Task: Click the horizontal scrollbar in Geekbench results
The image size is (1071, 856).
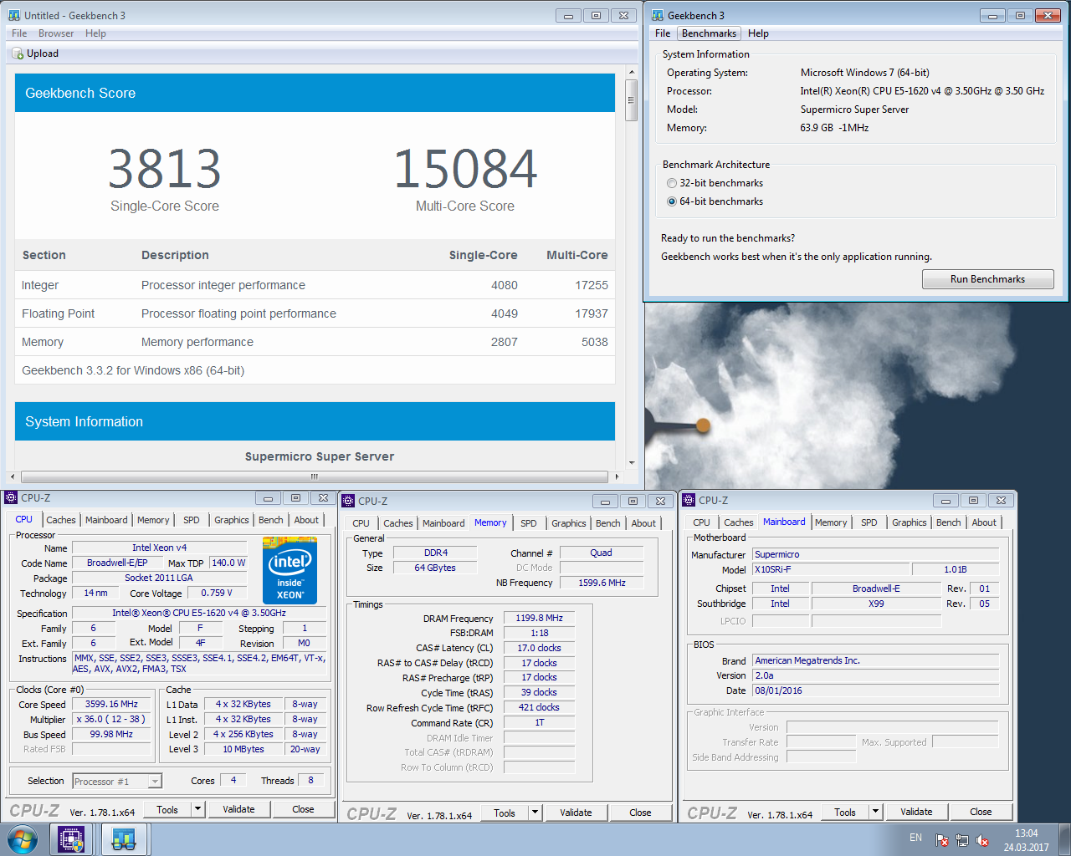Action: [x=315, y=476]
